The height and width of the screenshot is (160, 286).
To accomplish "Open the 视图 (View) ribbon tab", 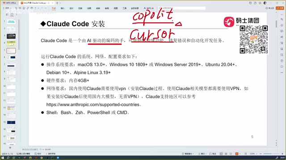I will [116, 8].
